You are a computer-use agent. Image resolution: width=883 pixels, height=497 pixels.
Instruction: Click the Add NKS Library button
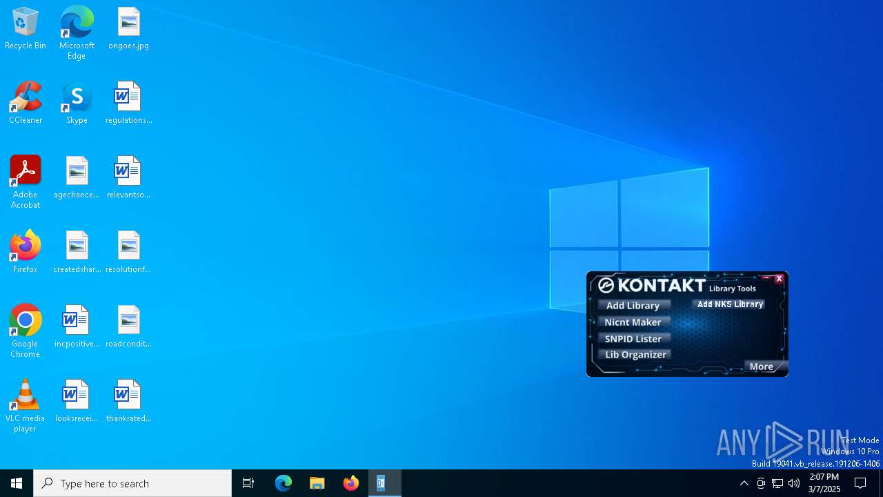(730, 304)
